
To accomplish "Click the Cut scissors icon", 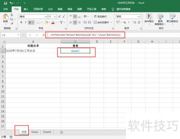I will click(x=12, y=15).
